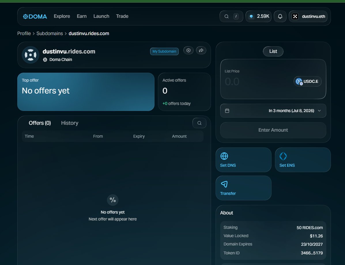
Task: Open the In 3 months expiry dropdown
Action: pyautogui.click(x=273, y=111)
